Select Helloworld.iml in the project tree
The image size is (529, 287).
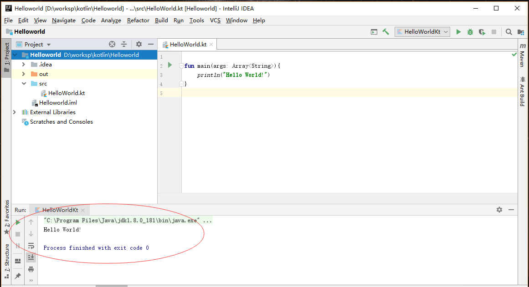58,103
